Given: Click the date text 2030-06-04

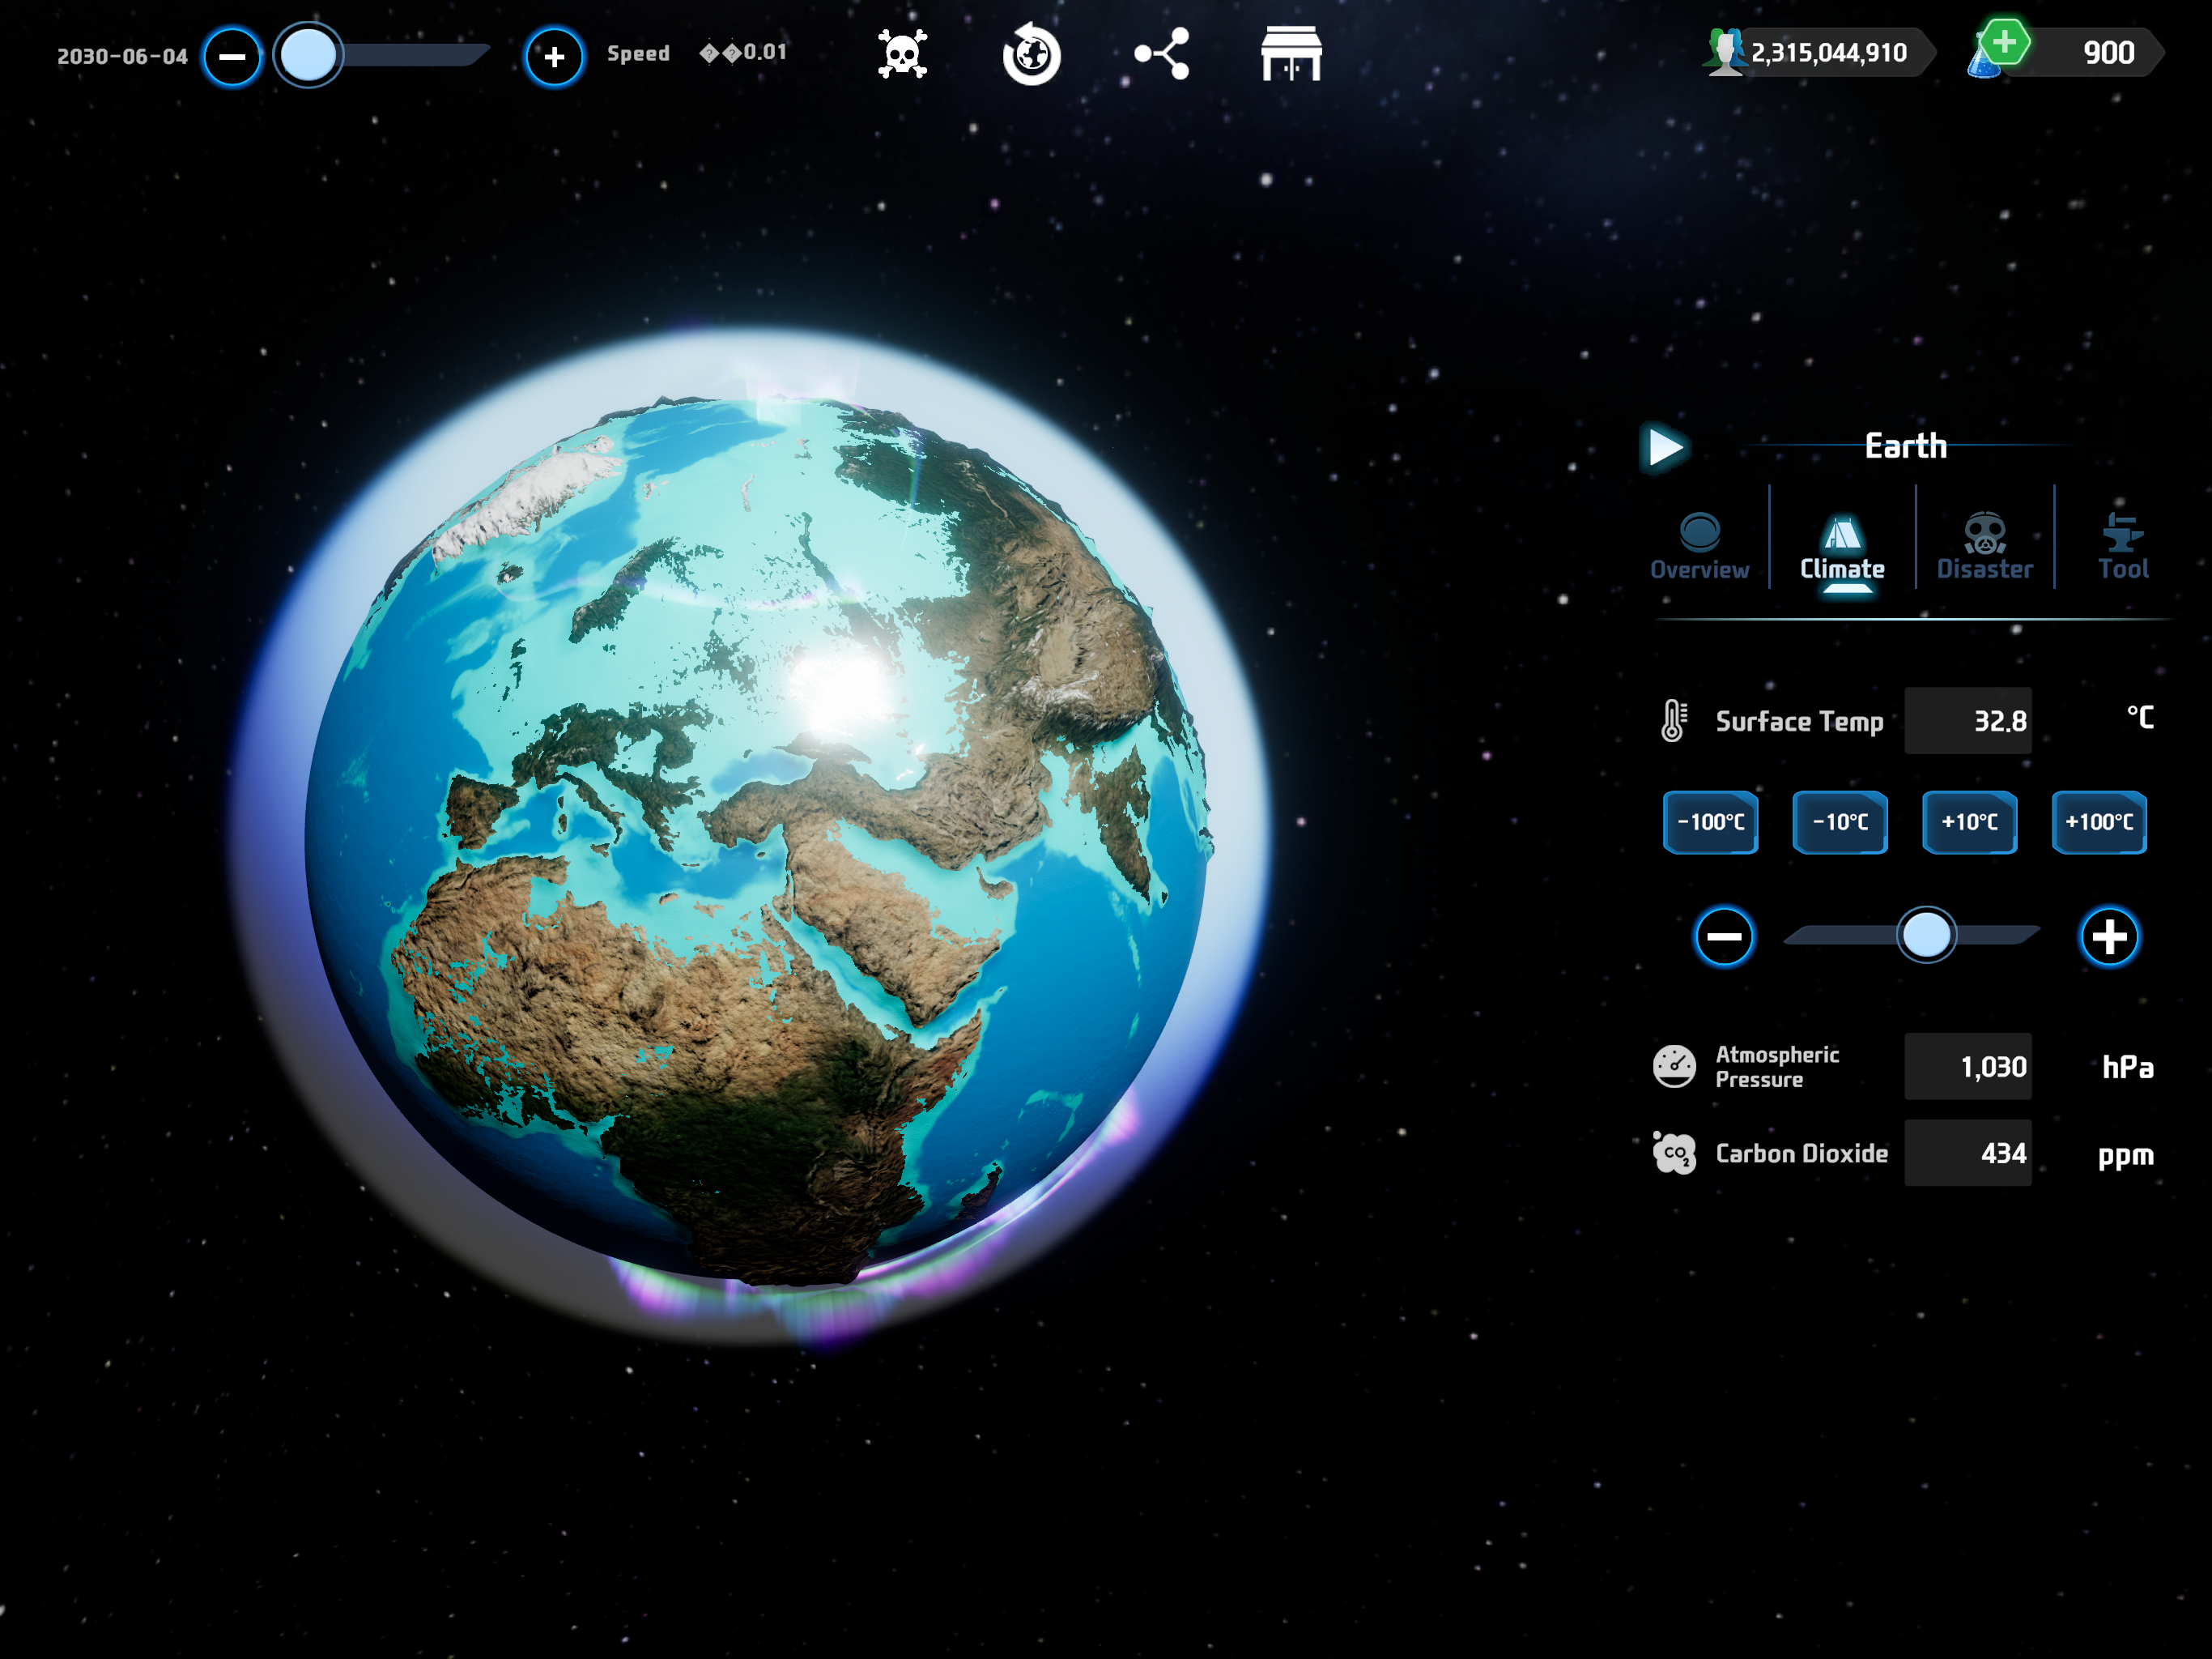Looking at the screenshot, I should 123,56.
